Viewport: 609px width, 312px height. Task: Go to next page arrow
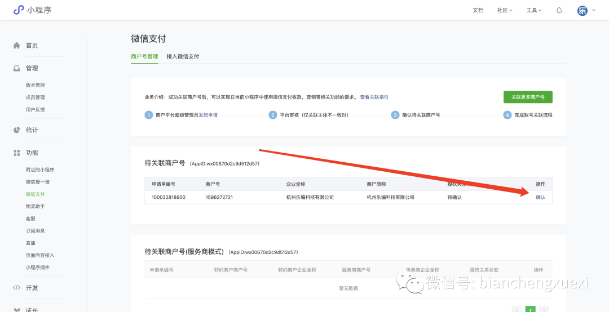544,310
